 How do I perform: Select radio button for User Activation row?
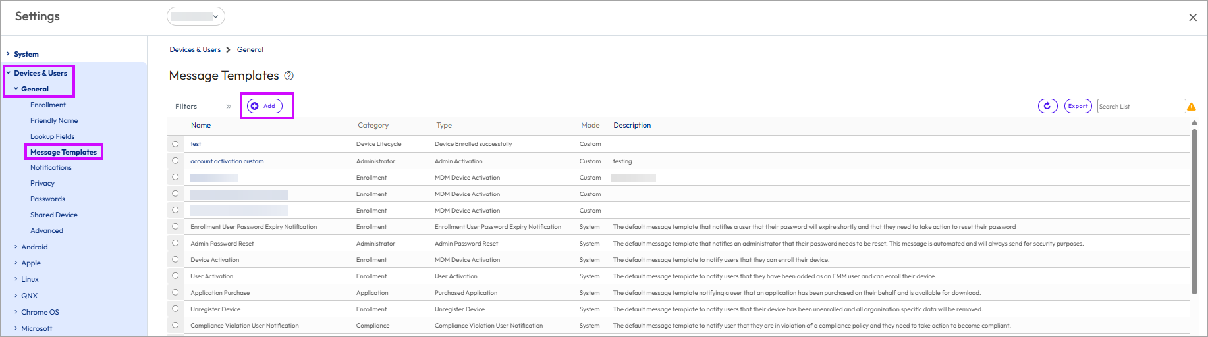click(x=175, y=276)
